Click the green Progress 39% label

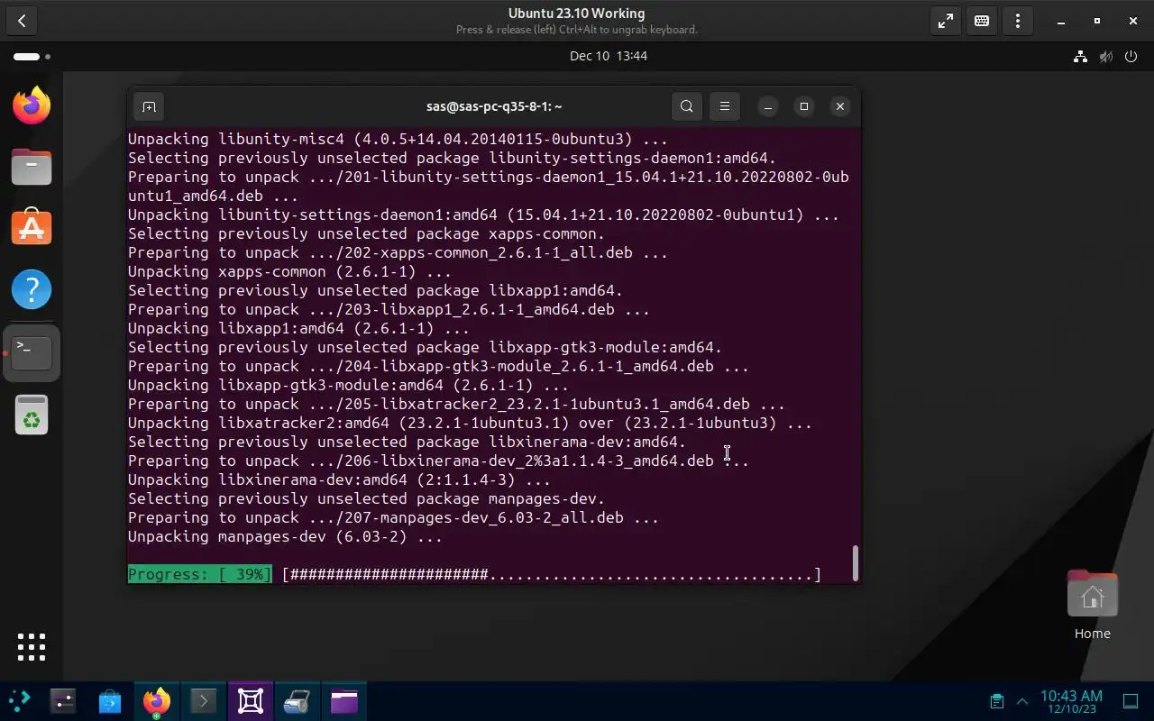click(x=199, y=574)
